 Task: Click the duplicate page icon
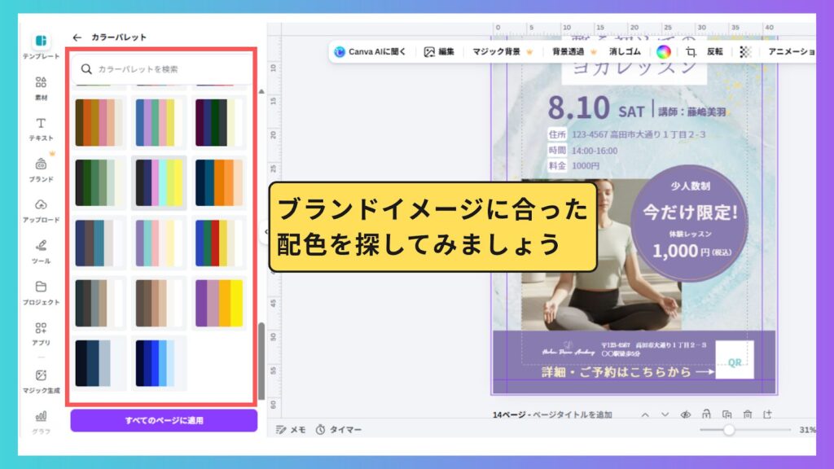[726, 414]
